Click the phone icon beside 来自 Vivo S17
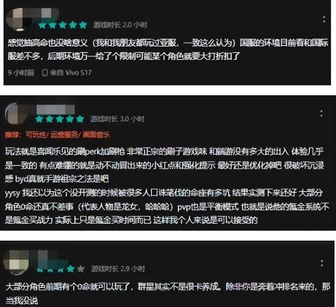The image size is (336, 307). click(44, 73)
